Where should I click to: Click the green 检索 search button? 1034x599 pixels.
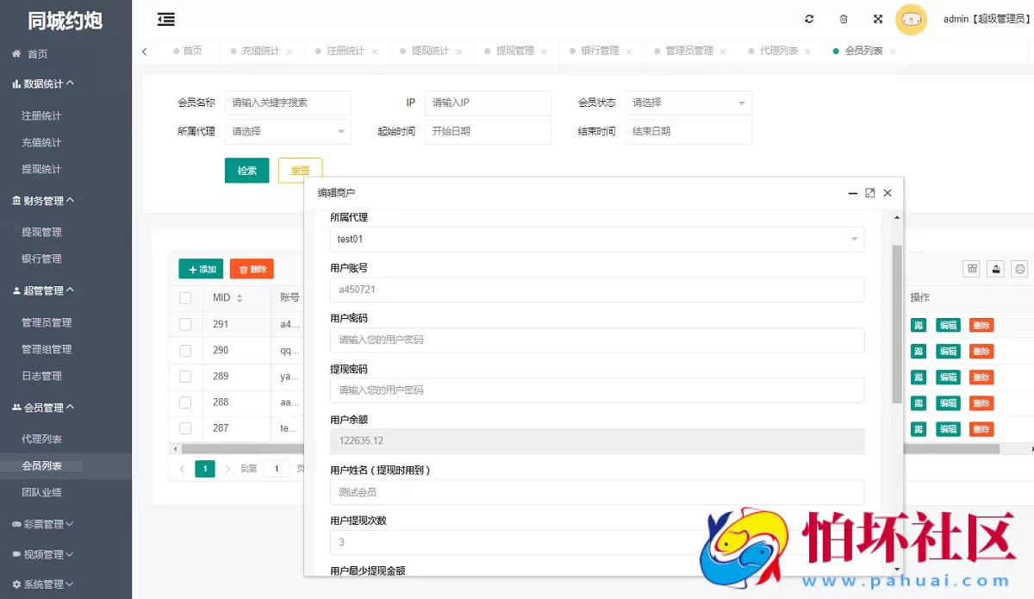tap(247, 170)
